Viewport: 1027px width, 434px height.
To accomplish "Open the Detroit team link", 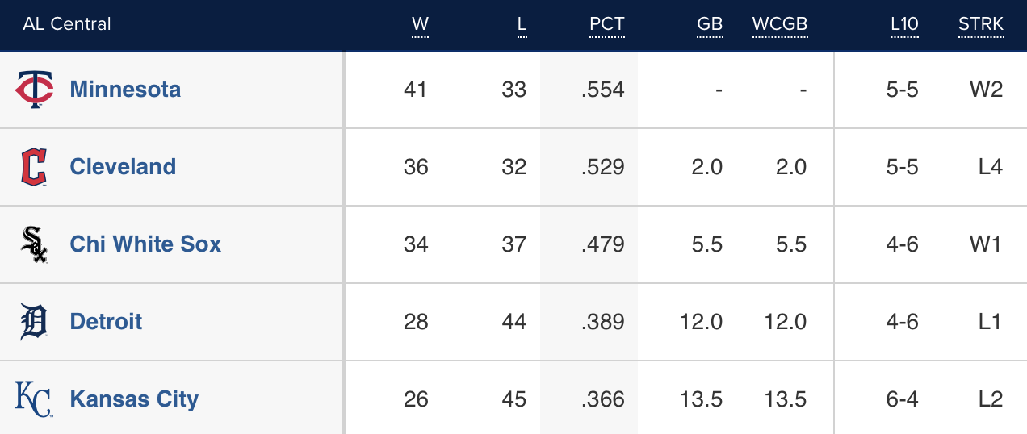I will click(106, 322).
